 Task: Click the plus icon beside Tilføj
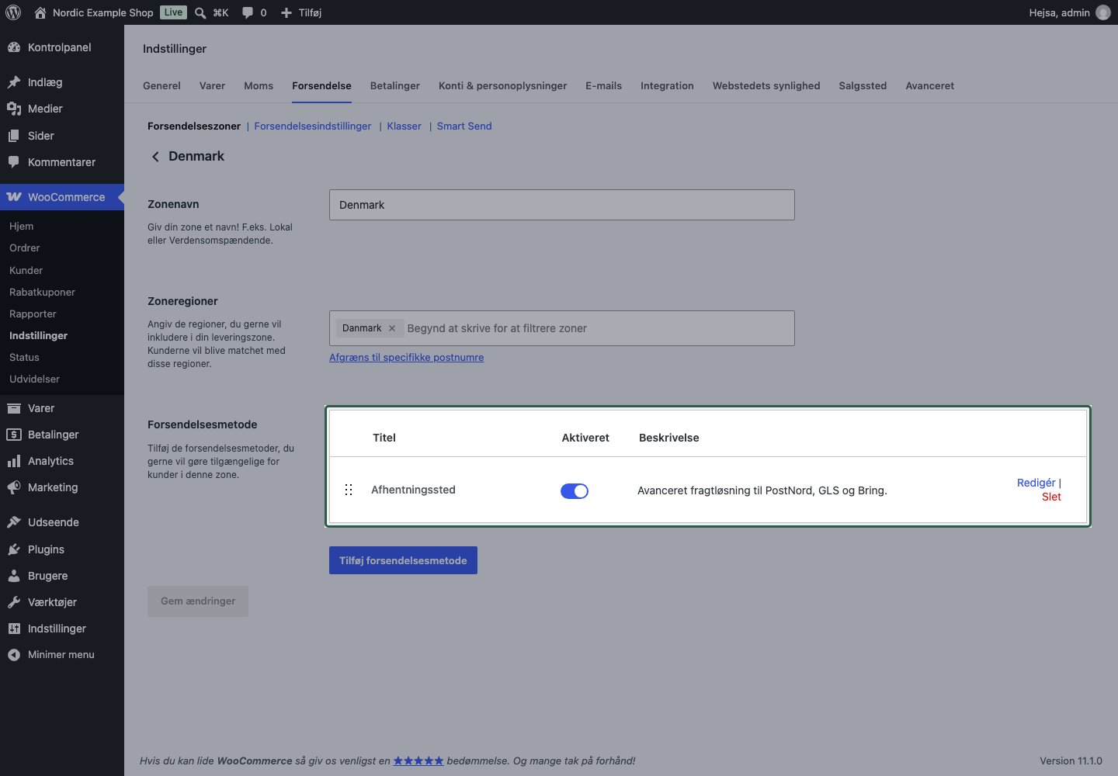click(x=286, y=12)
